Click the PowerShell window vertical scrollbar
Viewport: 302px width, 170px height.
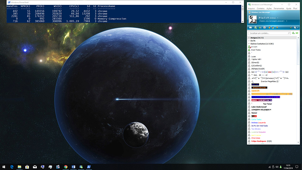[242, 14]
